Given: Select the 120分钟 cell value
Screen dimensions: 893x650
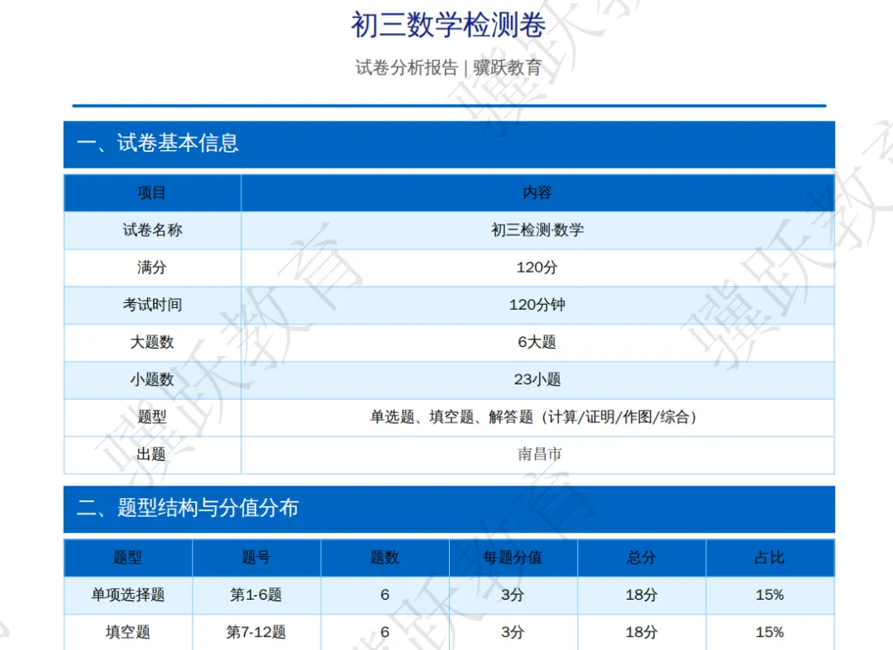Looking at the screenshot, I should tap(536, 305).
